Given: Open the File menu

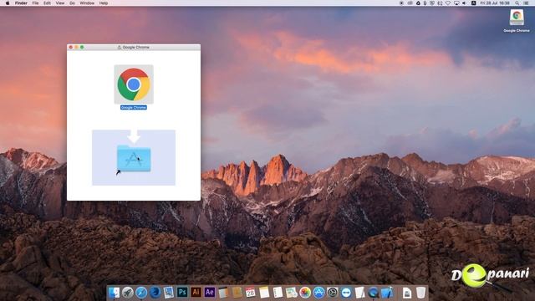Looking at the screenshot, I should 35,3.
